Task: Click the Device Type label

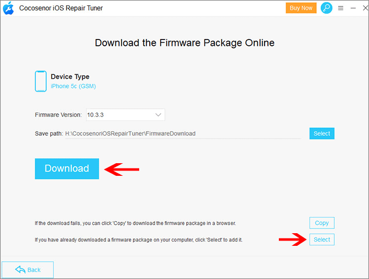Action: pyautogui.click(x=70, y=77)
